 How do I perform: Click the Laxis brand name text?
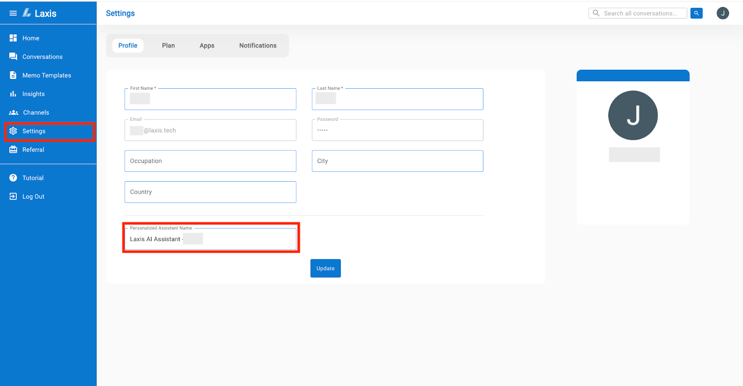point(46,13)
